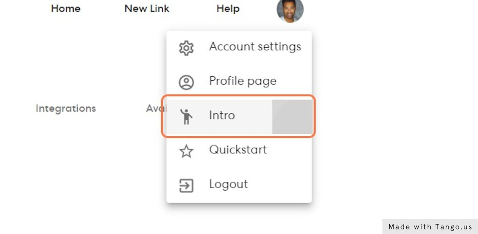Click the waving figure Intro icon
The image size is (478, 234).
tap(186, 116)
